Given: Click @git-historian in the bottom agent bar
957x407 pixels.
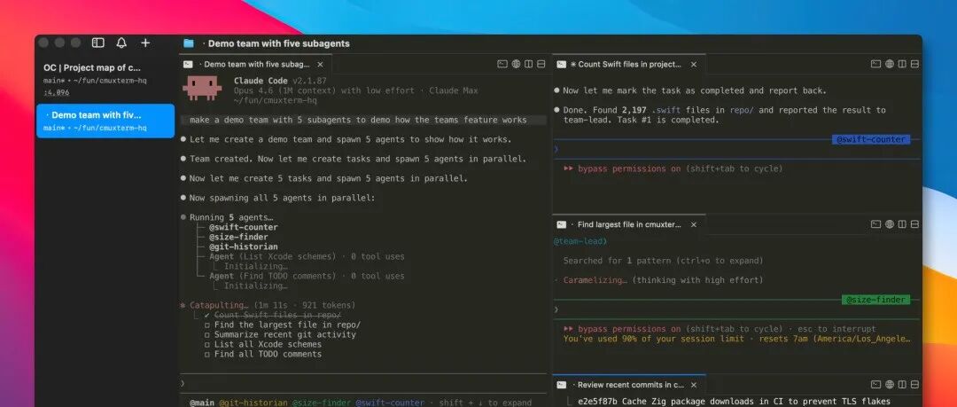Looking at the screenshot, I should click(x=253, y=403).
